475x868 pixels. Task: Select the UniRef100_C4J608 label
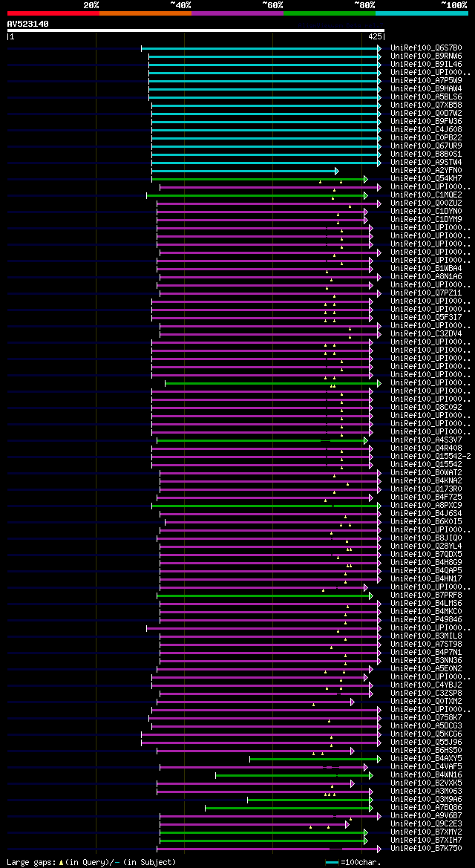(426, 129)
